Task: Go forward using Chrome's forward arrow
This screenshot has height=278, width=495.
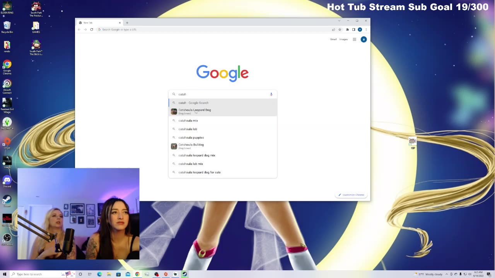Action: [85, 29]
